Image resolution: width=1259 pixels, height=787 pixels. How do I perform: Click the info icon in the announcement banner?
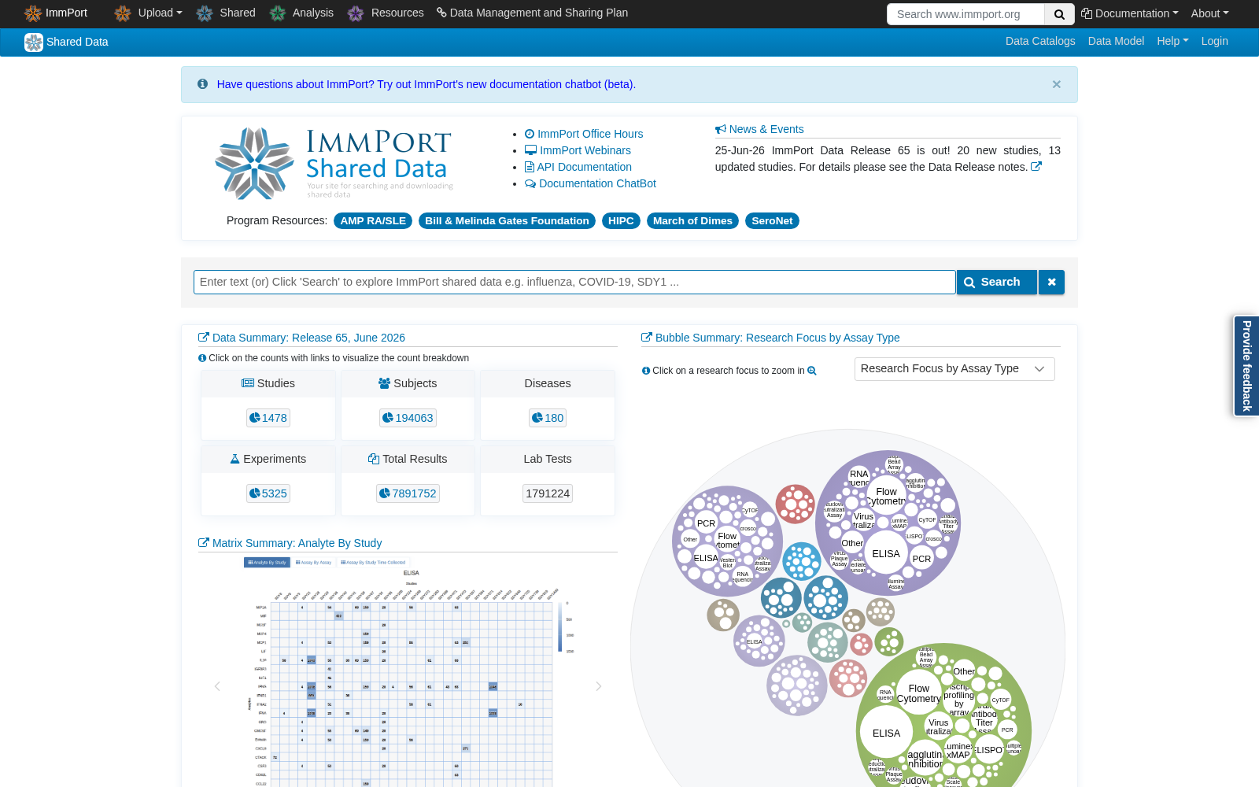202,84
